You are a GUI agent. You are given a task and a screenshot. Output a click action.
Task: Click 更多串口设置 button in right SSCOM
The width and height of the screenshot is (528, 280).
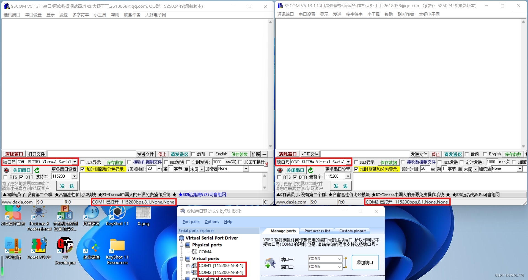(x=337, y=169)
